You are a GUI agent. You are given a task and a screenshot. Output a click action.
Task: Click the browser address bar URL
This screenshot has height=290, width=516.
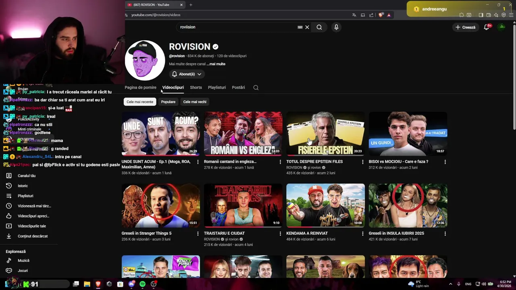pyautogui.click(x=156, y=15)
